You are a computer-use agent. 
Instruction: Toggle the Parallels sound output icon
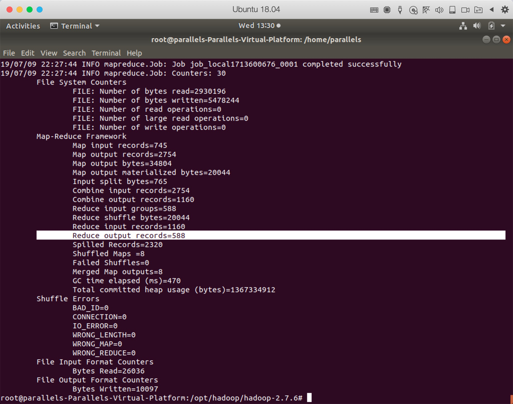440,10
